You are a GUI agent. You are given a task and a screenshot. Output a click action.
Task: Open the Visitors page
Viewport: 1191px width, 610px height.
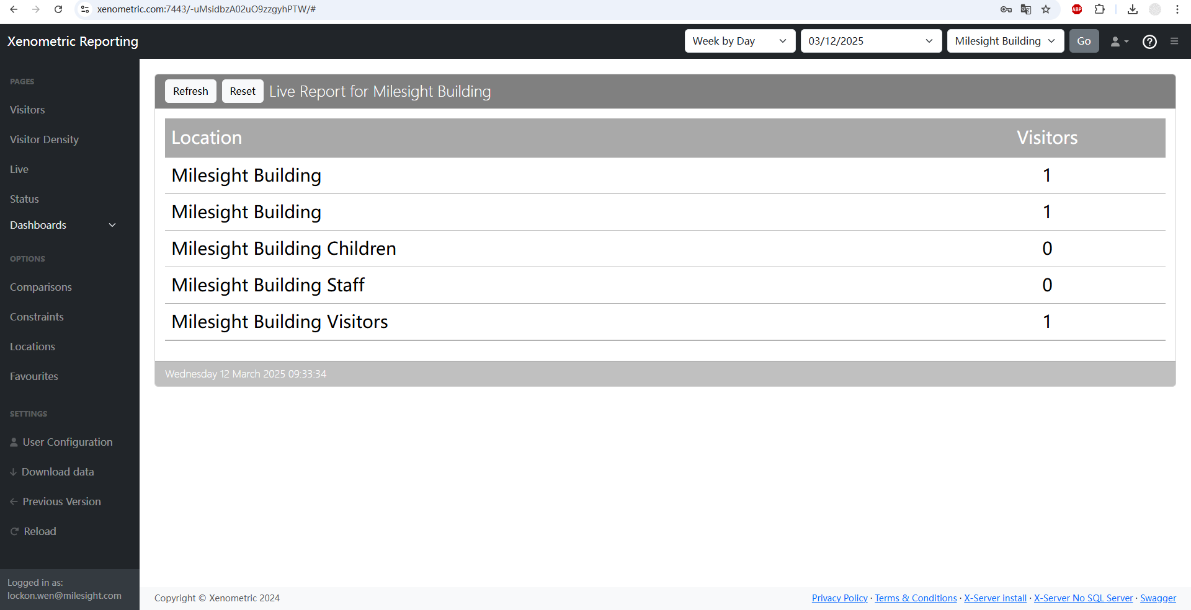27,110
